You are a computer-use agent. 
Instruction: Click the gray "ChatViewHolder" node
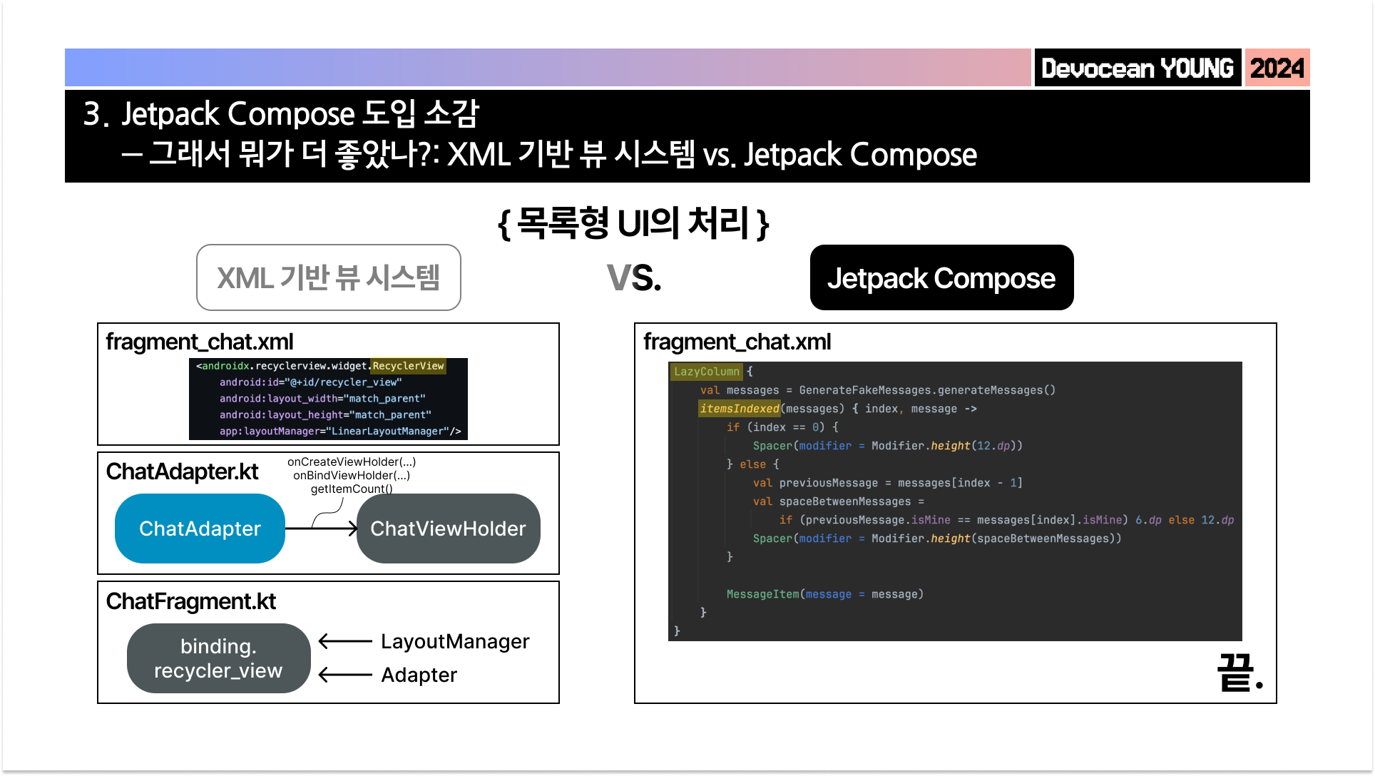(x=448, y=529)
